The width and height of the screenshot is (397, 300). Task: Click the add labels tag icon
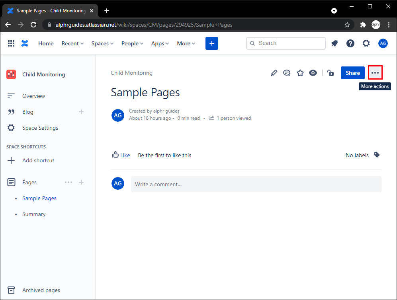[x=377, y=155]
